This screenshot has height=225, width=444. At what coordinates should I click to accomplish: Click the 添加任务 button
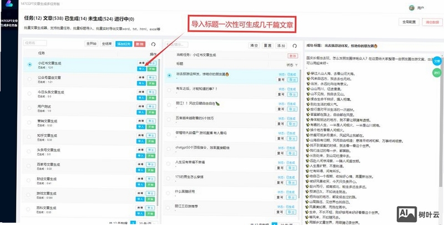click(x=124, y=44)
